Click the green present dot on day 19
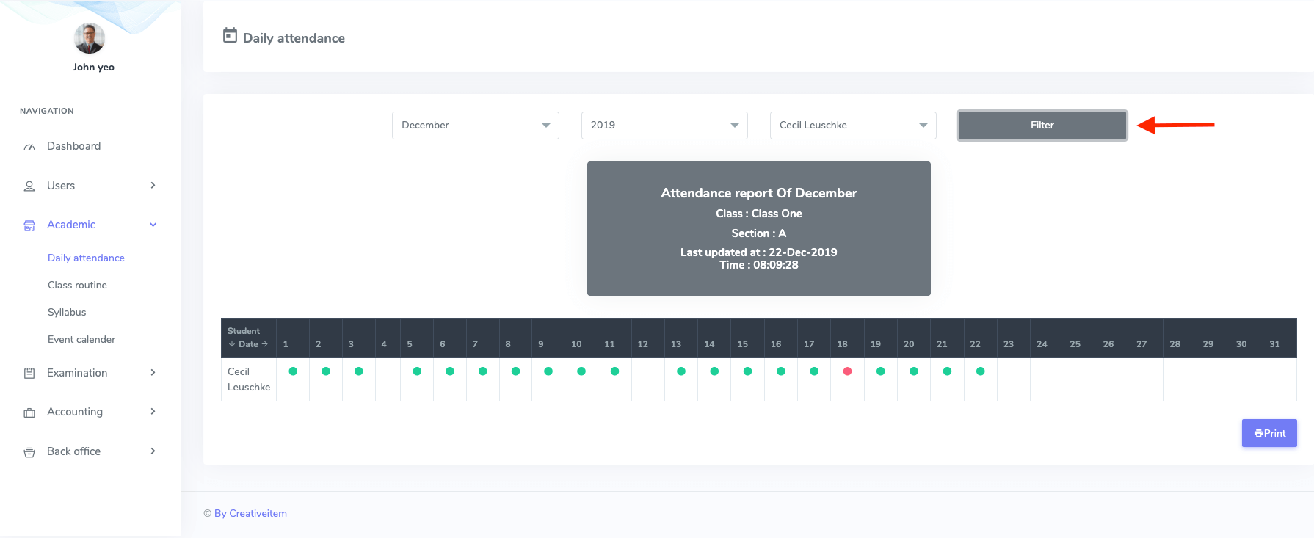Image resolution: width=1314 pixels, height=538 pixels. click(x=881, y=371)
